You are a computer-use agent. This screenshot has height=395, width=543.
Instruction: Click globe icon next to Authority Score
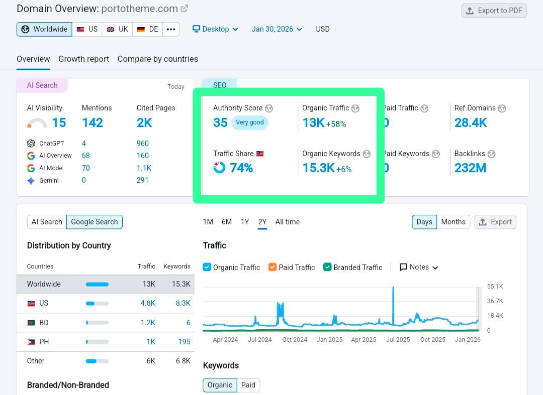pyautogui.click(x=268, y=108)
